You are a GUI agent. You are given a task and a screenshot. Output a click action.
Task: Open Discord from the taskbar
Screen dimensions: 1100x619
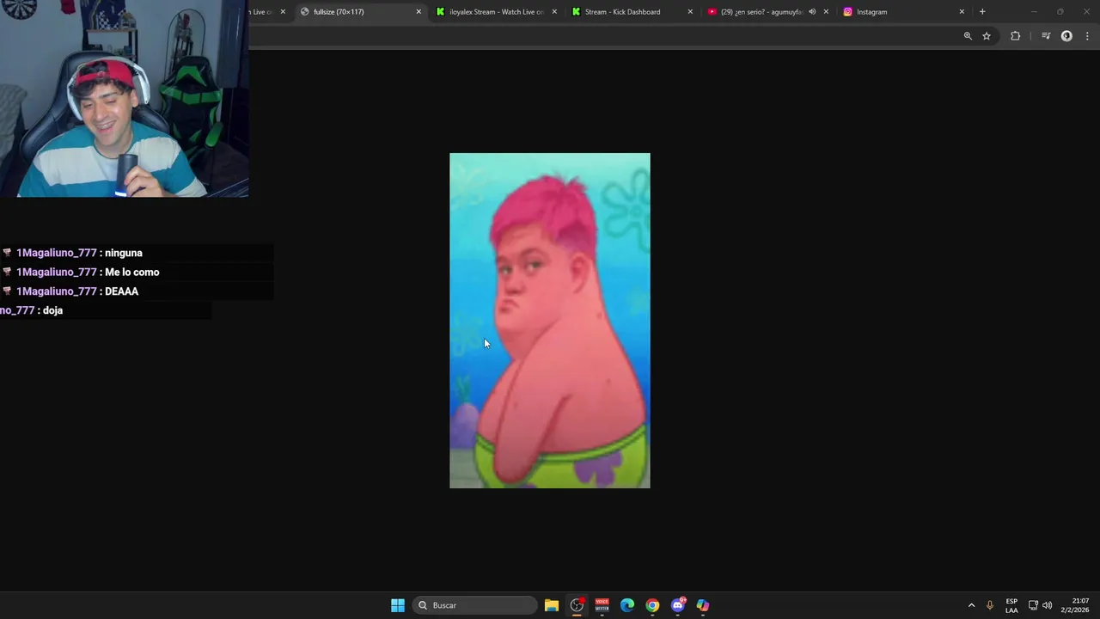coord(678,605)
